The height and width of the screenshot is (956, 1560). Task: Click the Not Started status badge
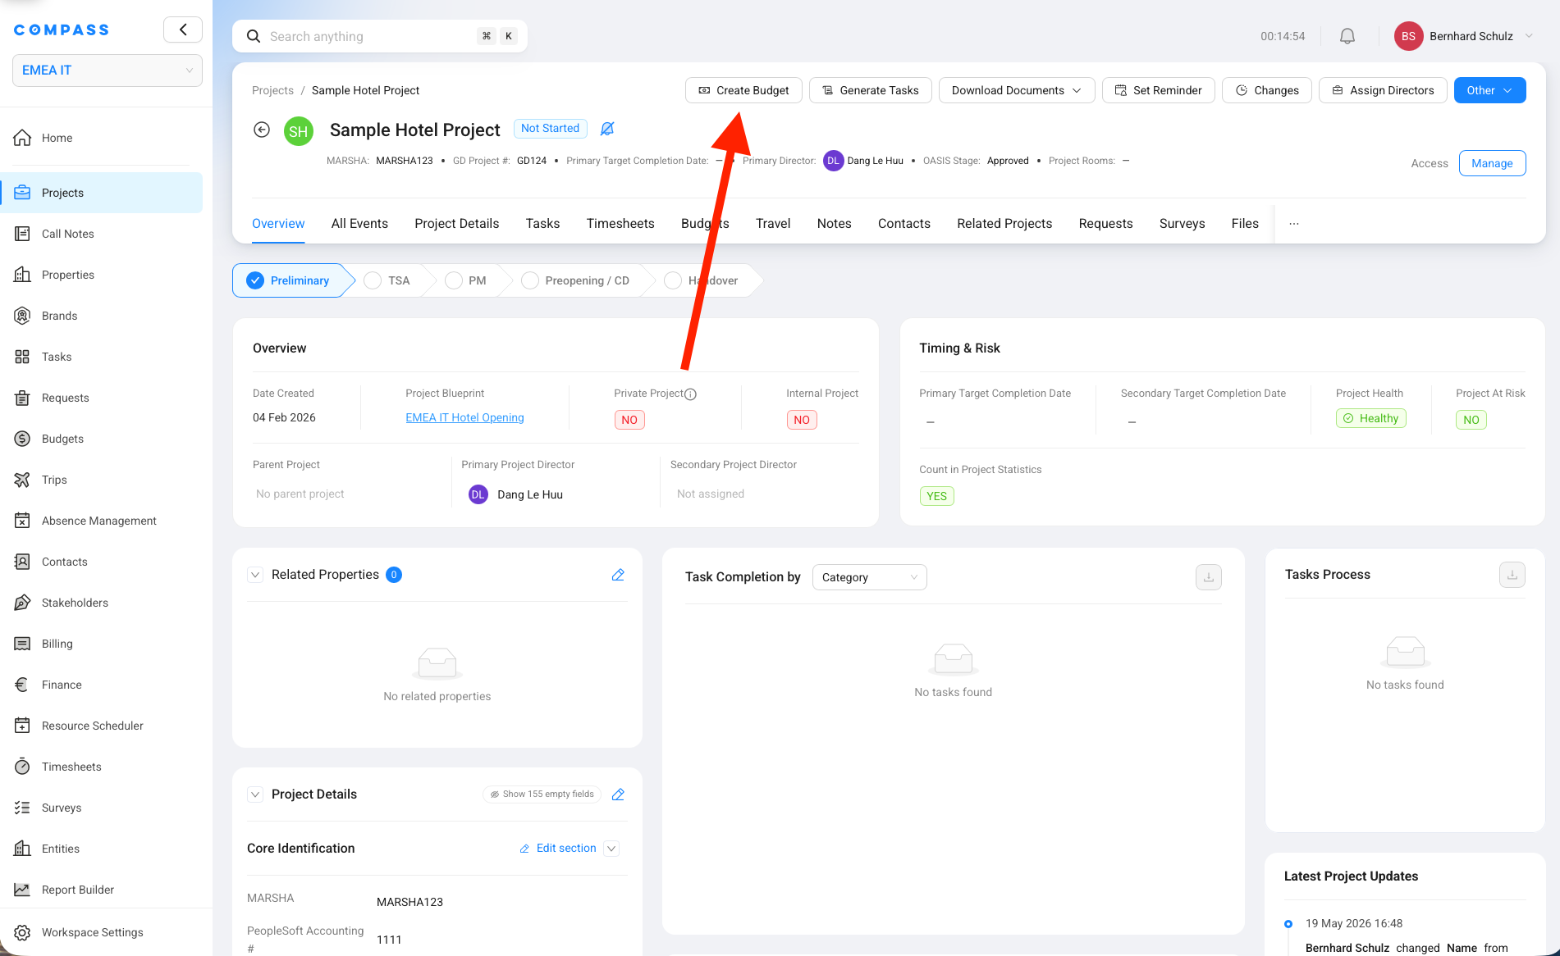tap(550, 129)
